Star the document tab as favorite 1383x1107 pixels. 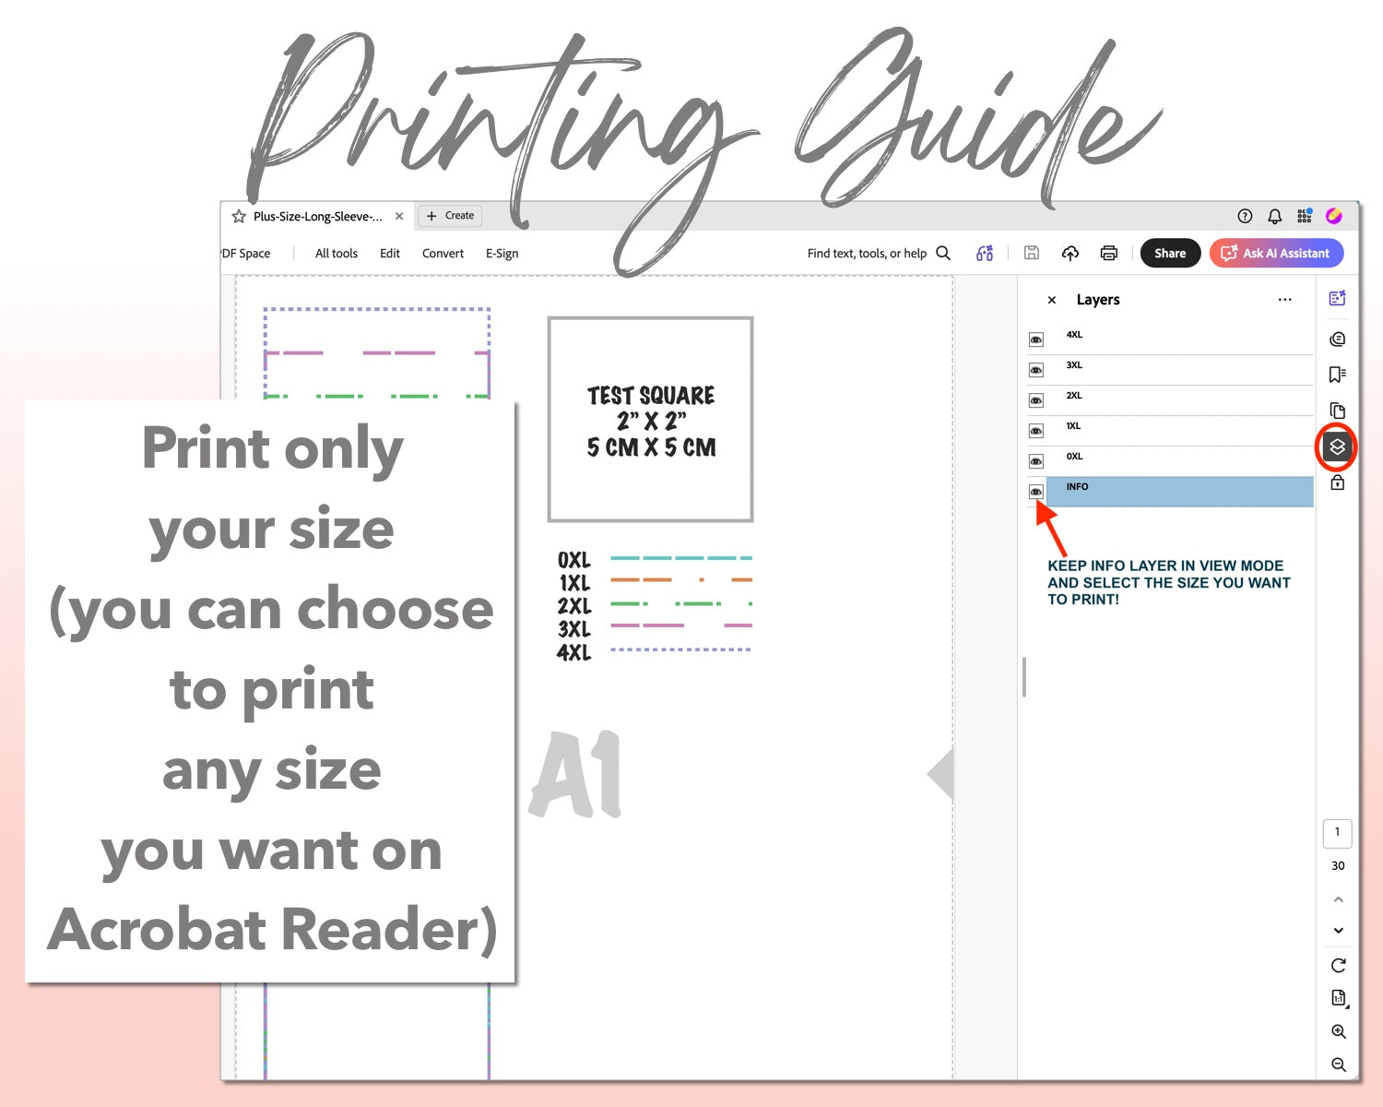239,216
